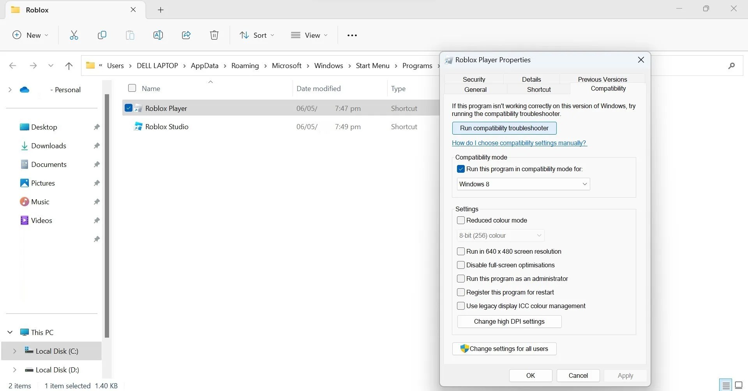Image resolution: width=748 pixels, height=391 pixels.
Task: Switch to large thumbnails view icon
Action: [739, 386]
